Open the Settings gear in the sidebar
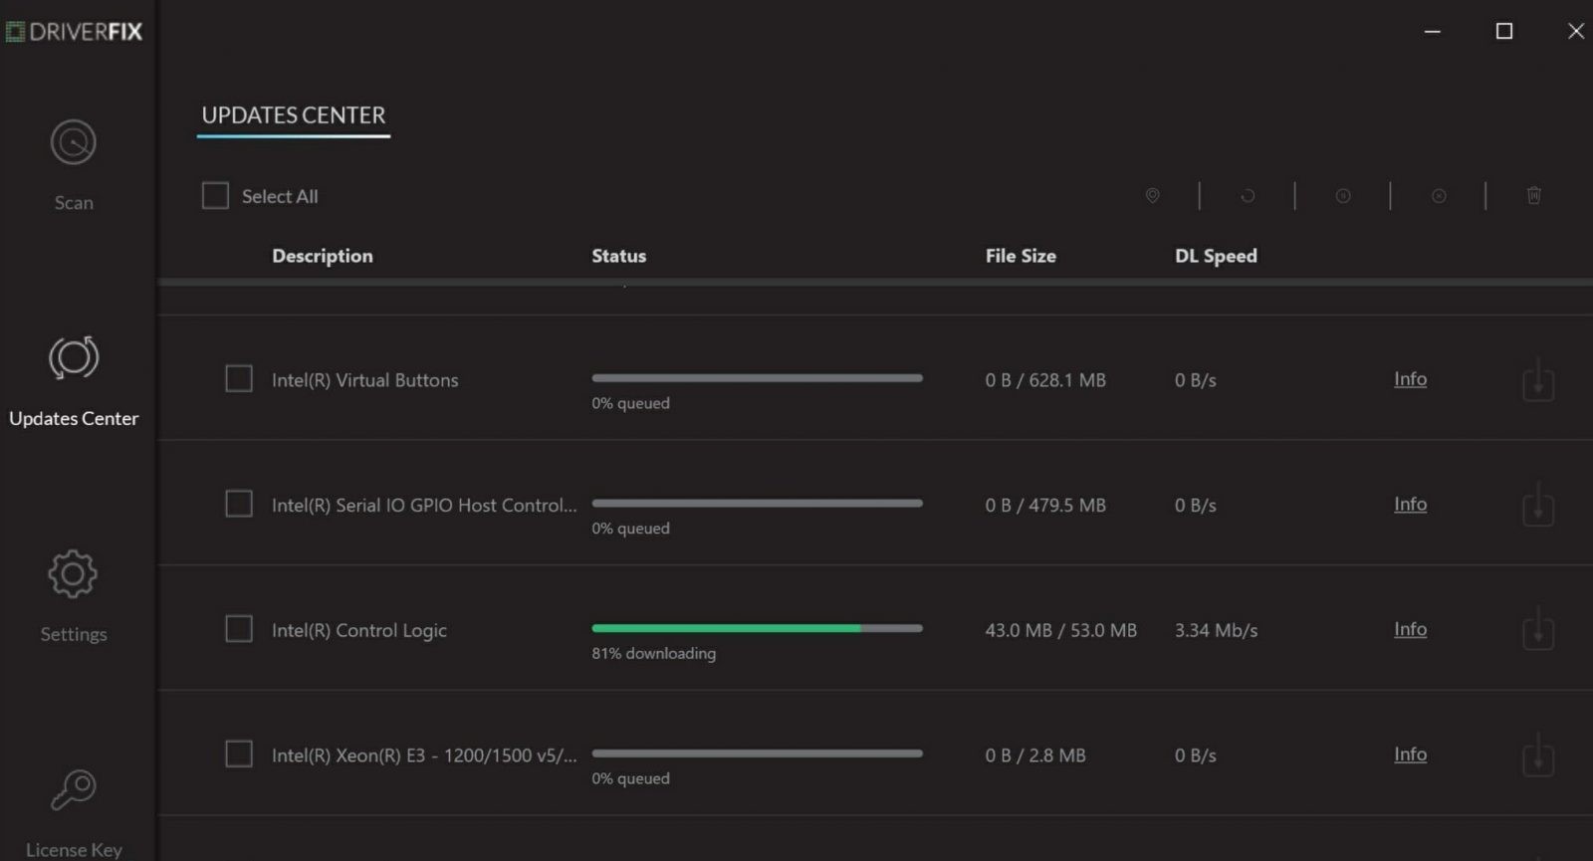Viewport: 1593px width, 861px height. [73, 574]
